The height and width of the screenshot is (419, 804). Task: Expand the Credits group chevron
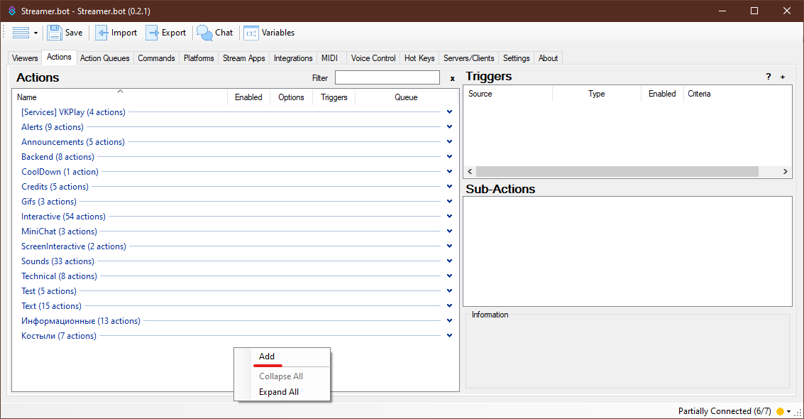(x=450, y=186)
